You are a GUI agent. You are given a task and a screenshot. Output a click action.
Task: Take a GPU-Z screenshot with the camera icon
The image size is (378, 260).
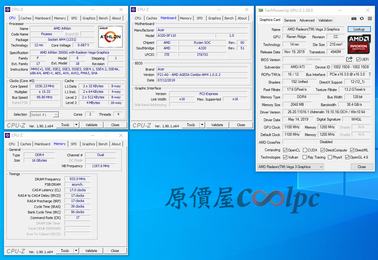(x=354, y=19)
